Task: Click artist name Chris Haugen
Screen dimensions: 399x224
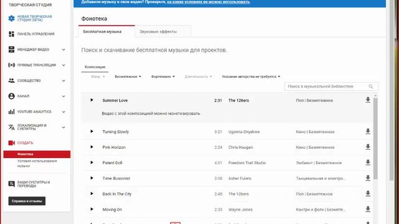Action: coord(241,147)
